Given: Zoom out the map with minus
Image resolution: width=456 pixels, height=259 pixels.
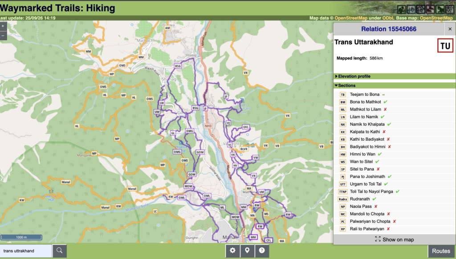Looking at the screenshot, I should coord(3,36).
